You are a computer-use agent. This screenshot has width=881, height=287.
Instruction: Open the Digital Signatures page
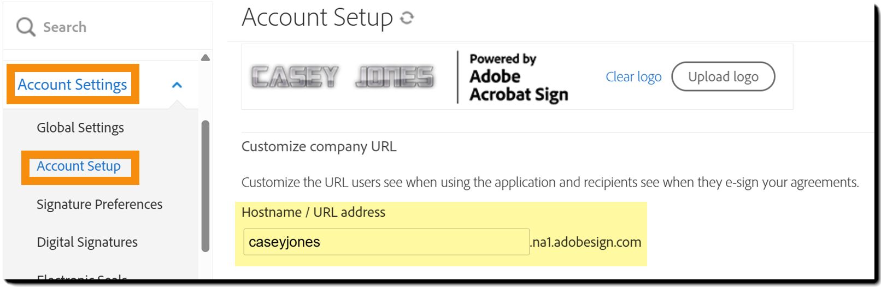87,242
